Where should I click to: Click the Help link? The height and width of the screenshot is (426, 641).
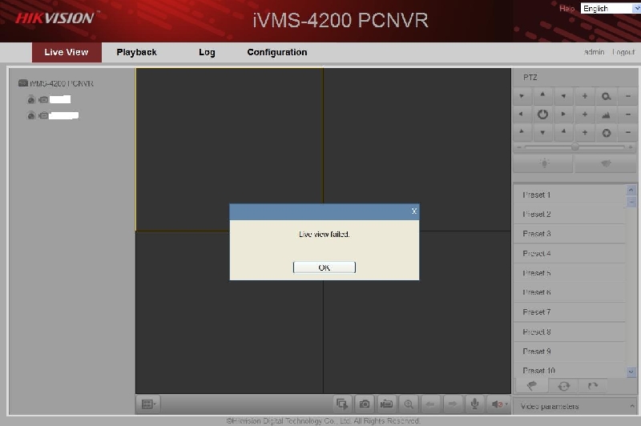[566, 9]
